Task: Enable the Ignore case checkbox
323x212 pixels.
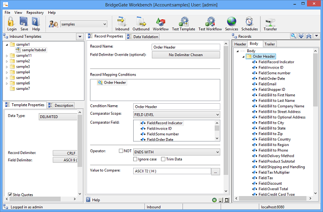Action: 135,159
